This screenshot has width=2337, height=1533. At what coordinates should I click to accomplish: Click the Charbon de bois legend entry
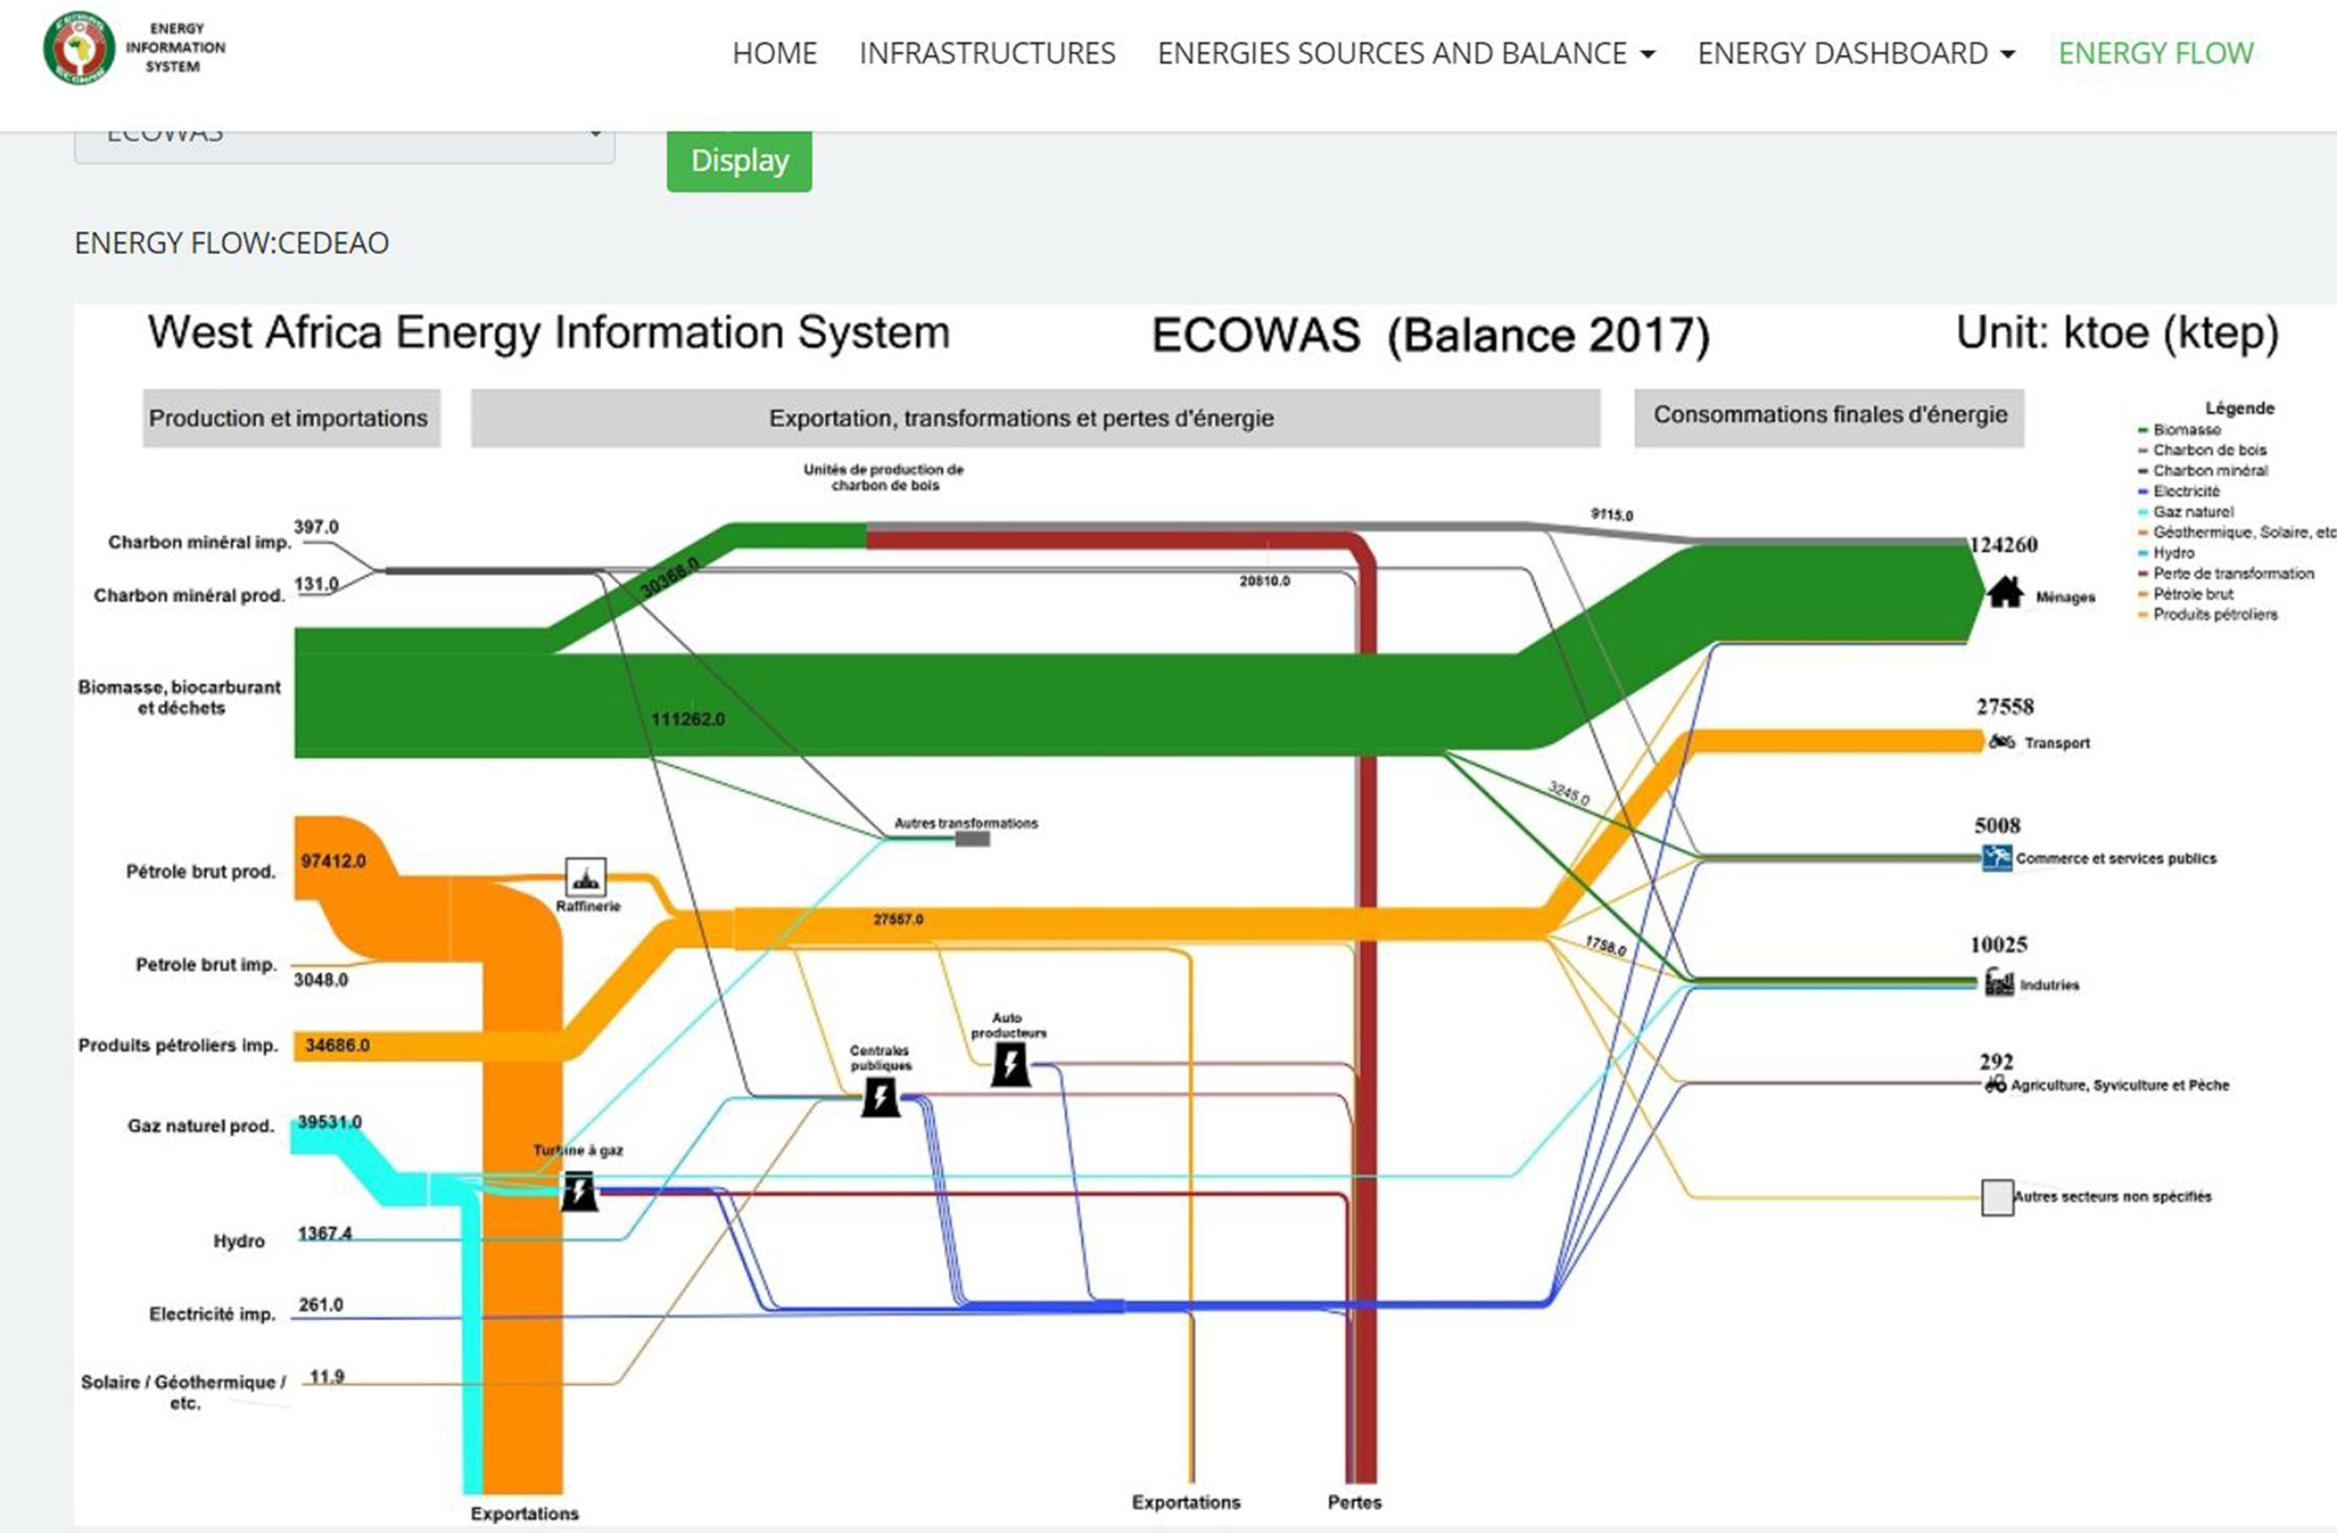(x=2202, y=450)
